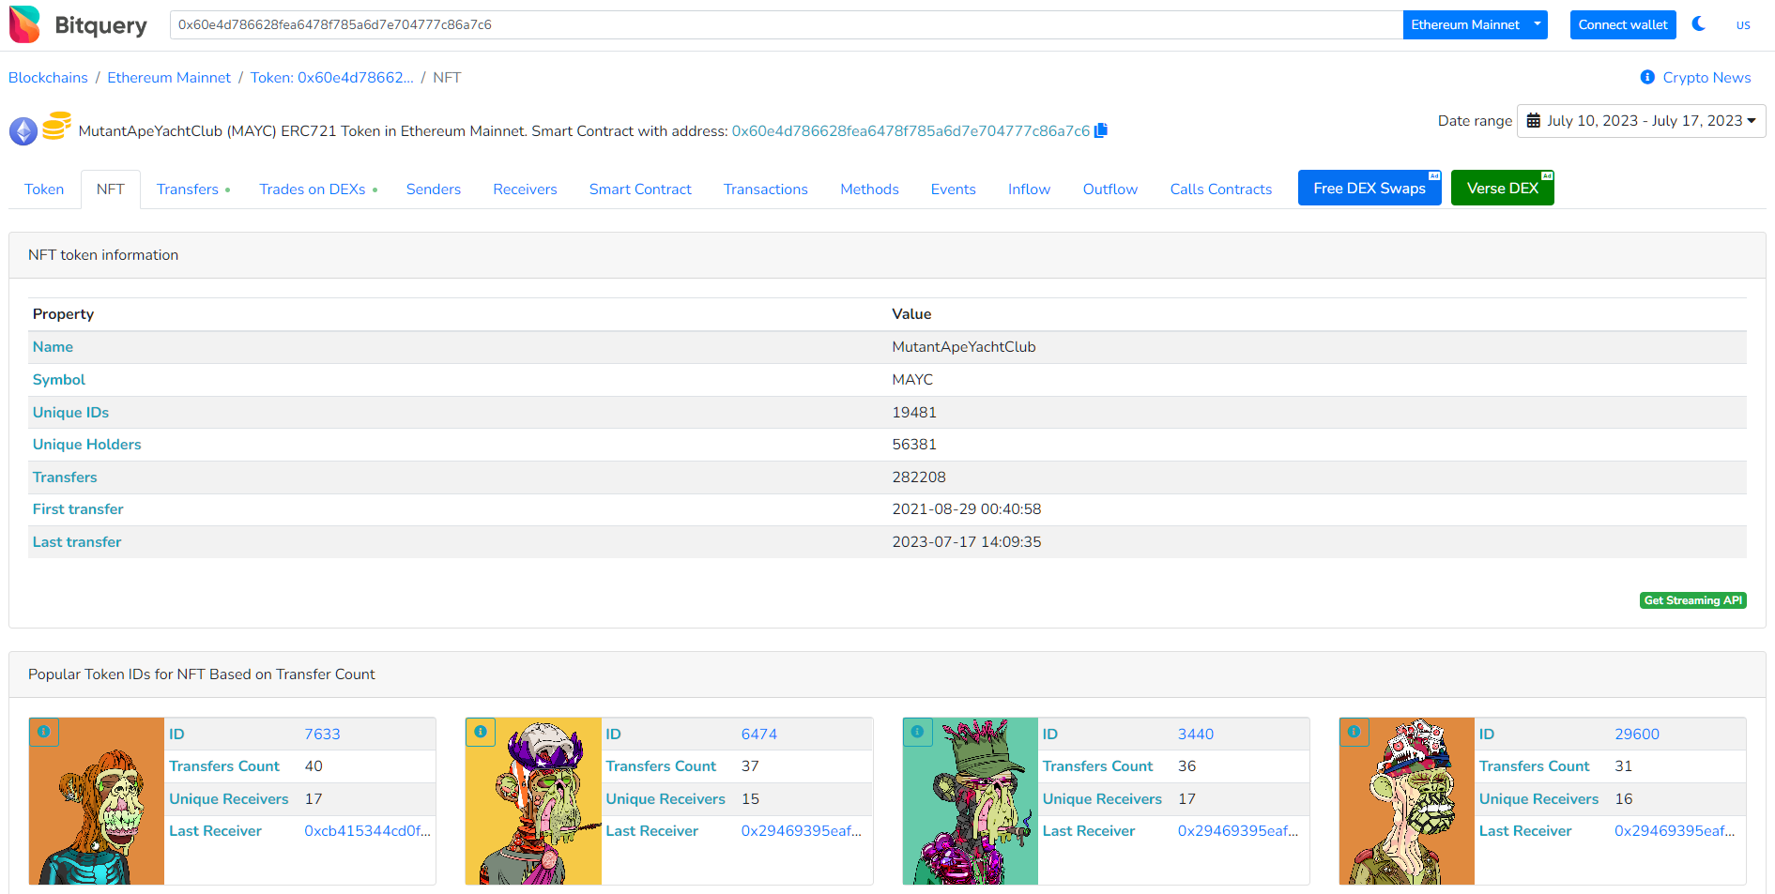The image size is (1775, 894).
Task: Click the Symbol property label
Action: tap(58, 379)
